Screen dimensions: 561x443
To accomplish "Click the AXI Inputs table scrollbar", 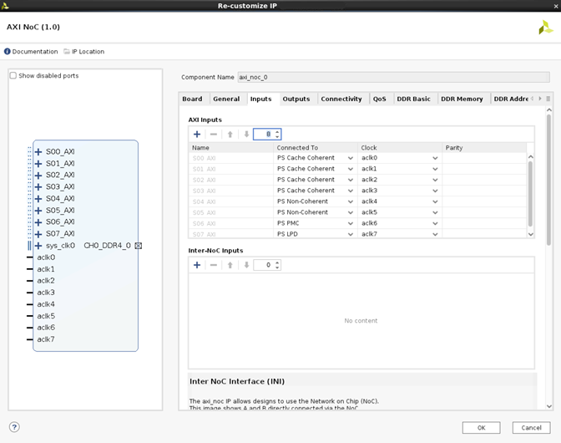I will (531, 193).
